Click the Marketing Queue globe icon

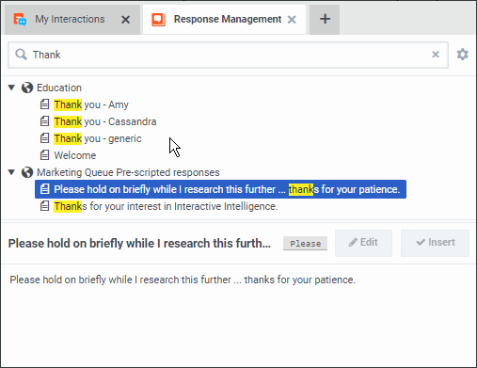tap(27, 172)
